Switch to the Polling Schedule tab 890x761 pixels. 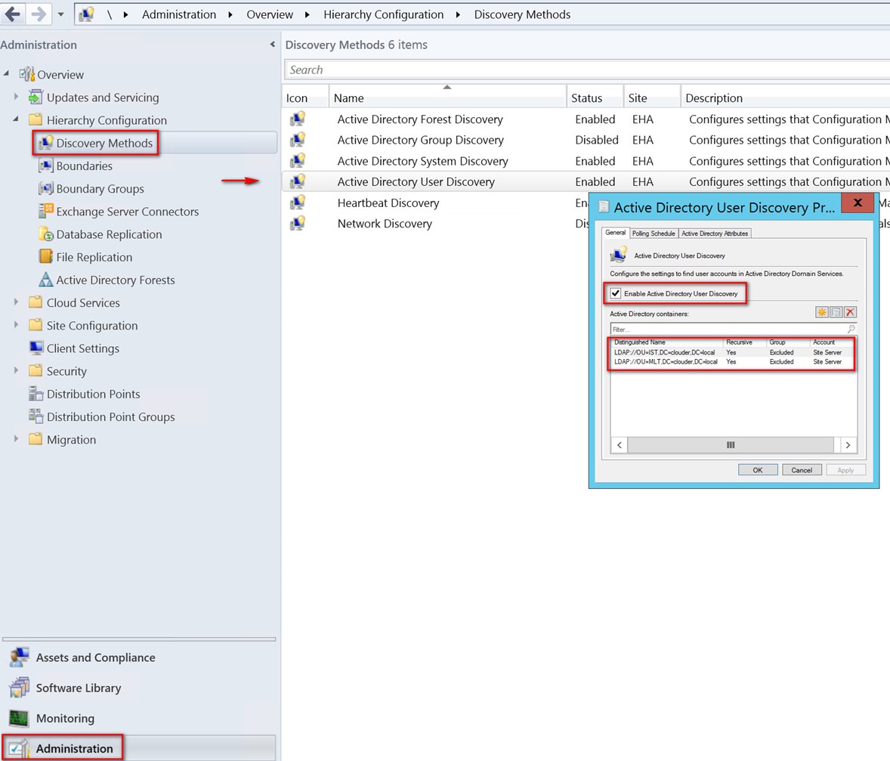click(654, 234)
